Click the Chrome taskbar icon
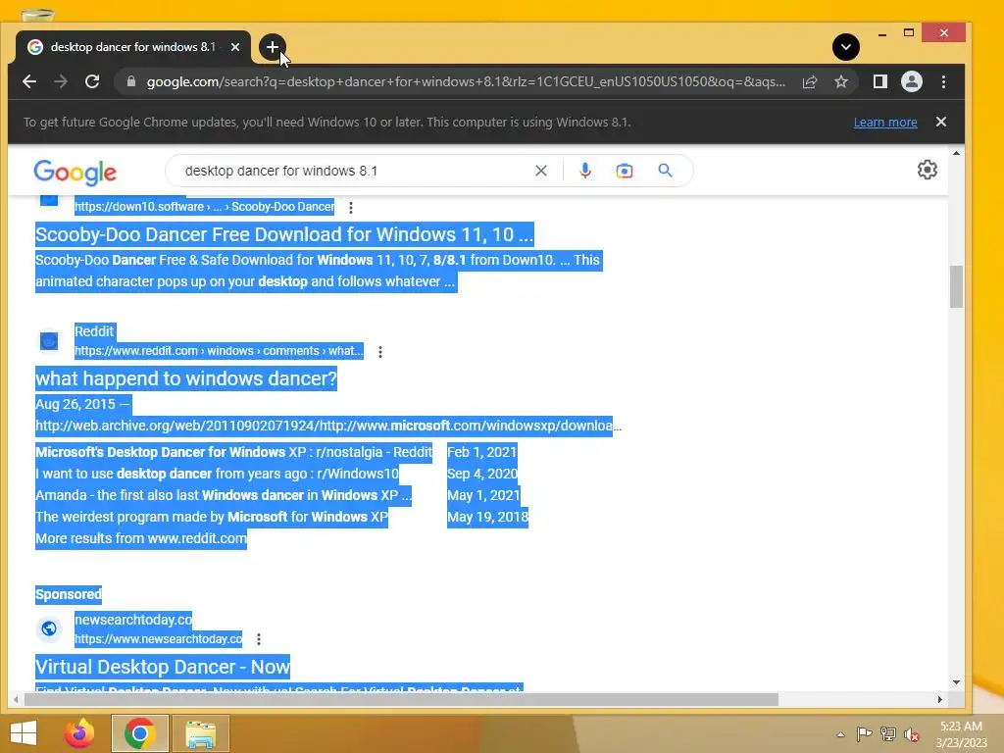Screen dimensions: 1004x753 click(140, 733)
